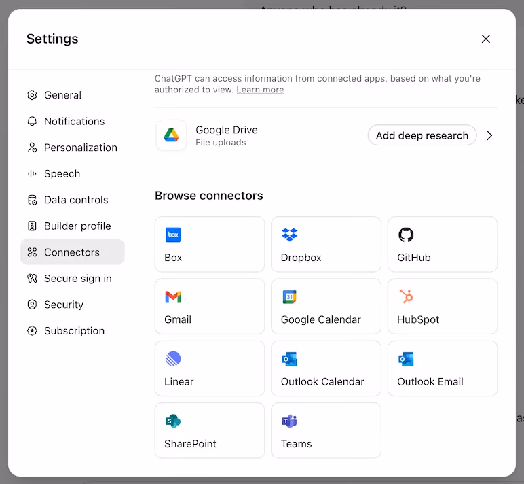
Task: Click Add deep research button
Action: [422, 135]
